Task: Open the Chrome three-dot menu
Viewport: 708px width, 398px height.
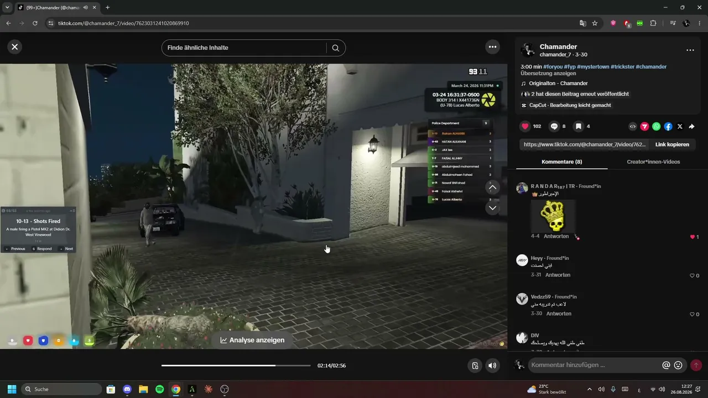Action: pos(700,23)
